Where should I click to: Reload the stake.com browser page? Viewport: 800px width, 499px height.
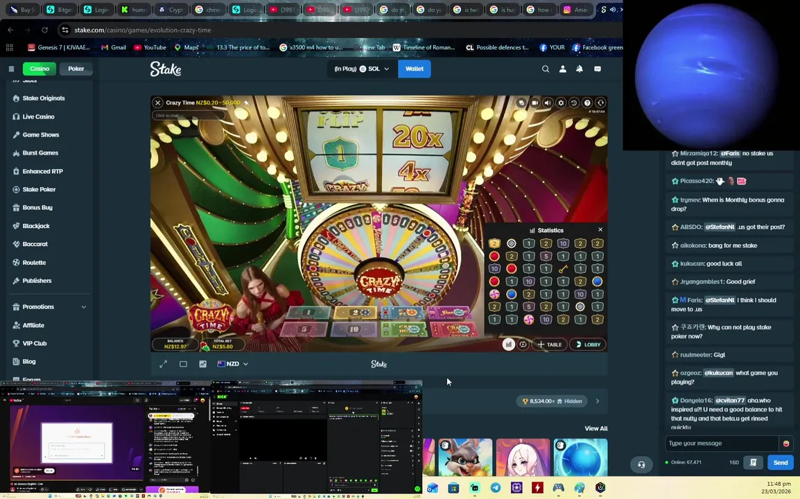(x=44, y=30)
